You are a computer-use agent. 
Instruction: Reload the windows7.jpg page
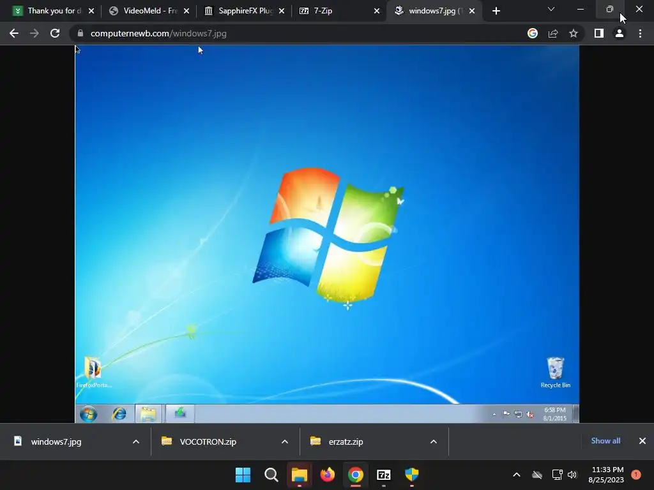[x=55, y=33]
